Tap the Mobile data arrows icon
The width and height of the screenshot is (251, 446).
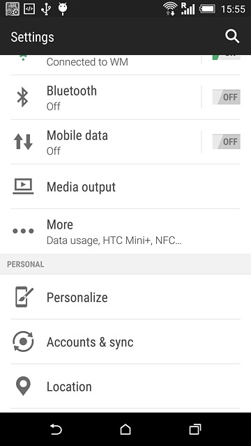pyautogui.click(x=23, y=141)
